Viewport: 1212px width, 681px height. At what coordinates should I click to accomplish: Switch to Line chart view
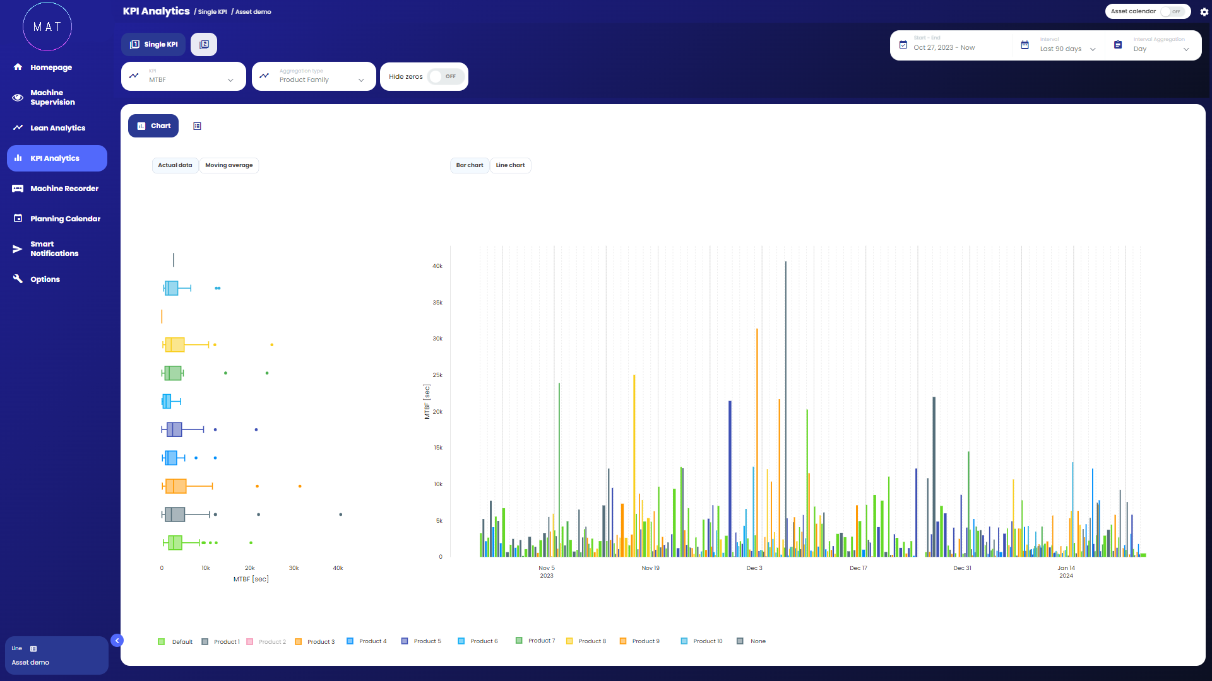point(510,165)
